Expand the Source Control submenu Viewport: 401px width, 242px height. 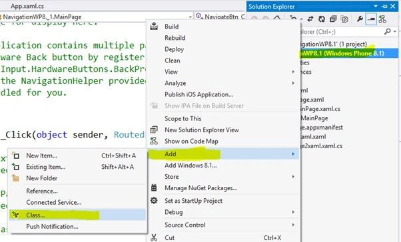[x=222, y=225]
